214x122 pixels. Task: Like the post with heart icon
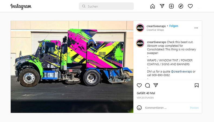pos(139,85)
